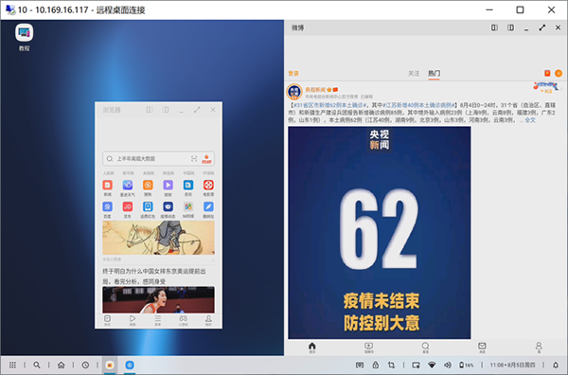Switch to the 关注 tab in Weibo
The image size is (568, 375).
point(414,73)
